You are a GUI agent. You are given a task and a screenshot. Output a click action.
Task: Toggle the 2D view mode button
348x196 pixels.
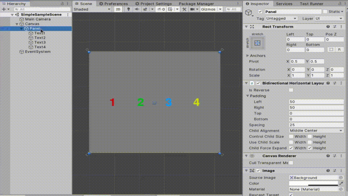118,9
